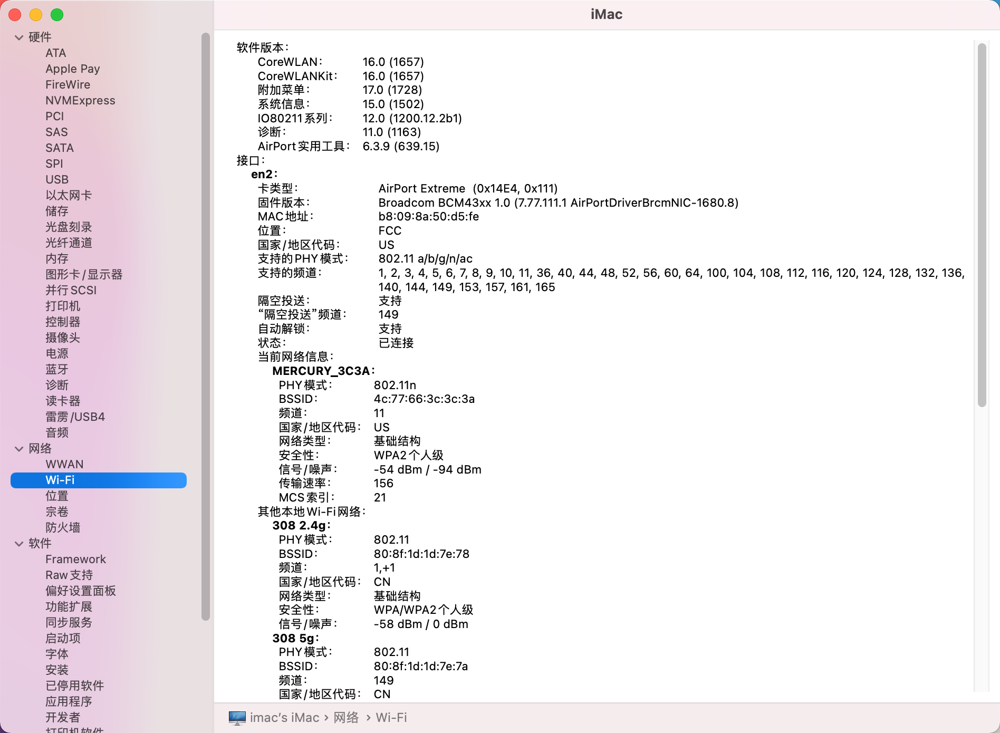The width and height of the screenshot is (1000, 733).
Task: Click the yellow minimize window button
Action: [x=36, y=15]
